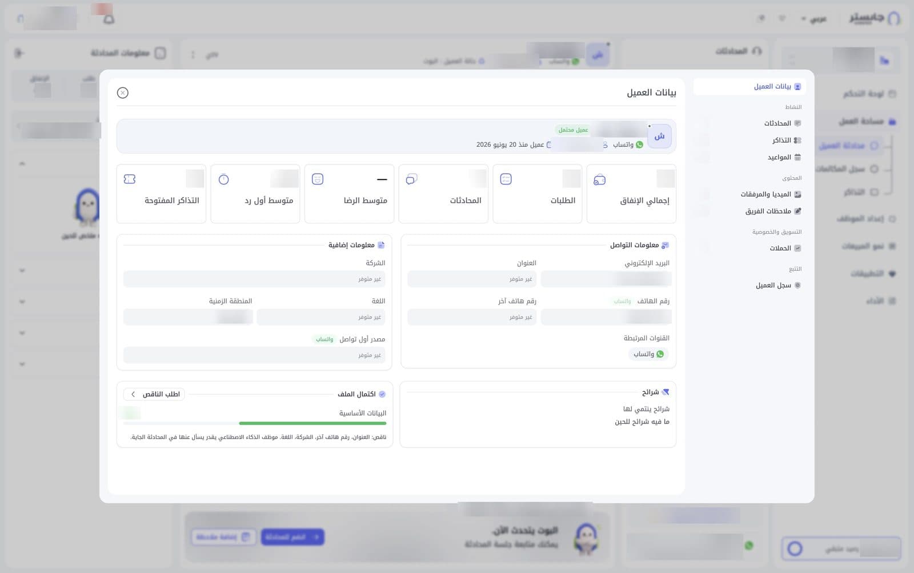Close the بيانات العميل dialog with the X

tap(123, 93)
